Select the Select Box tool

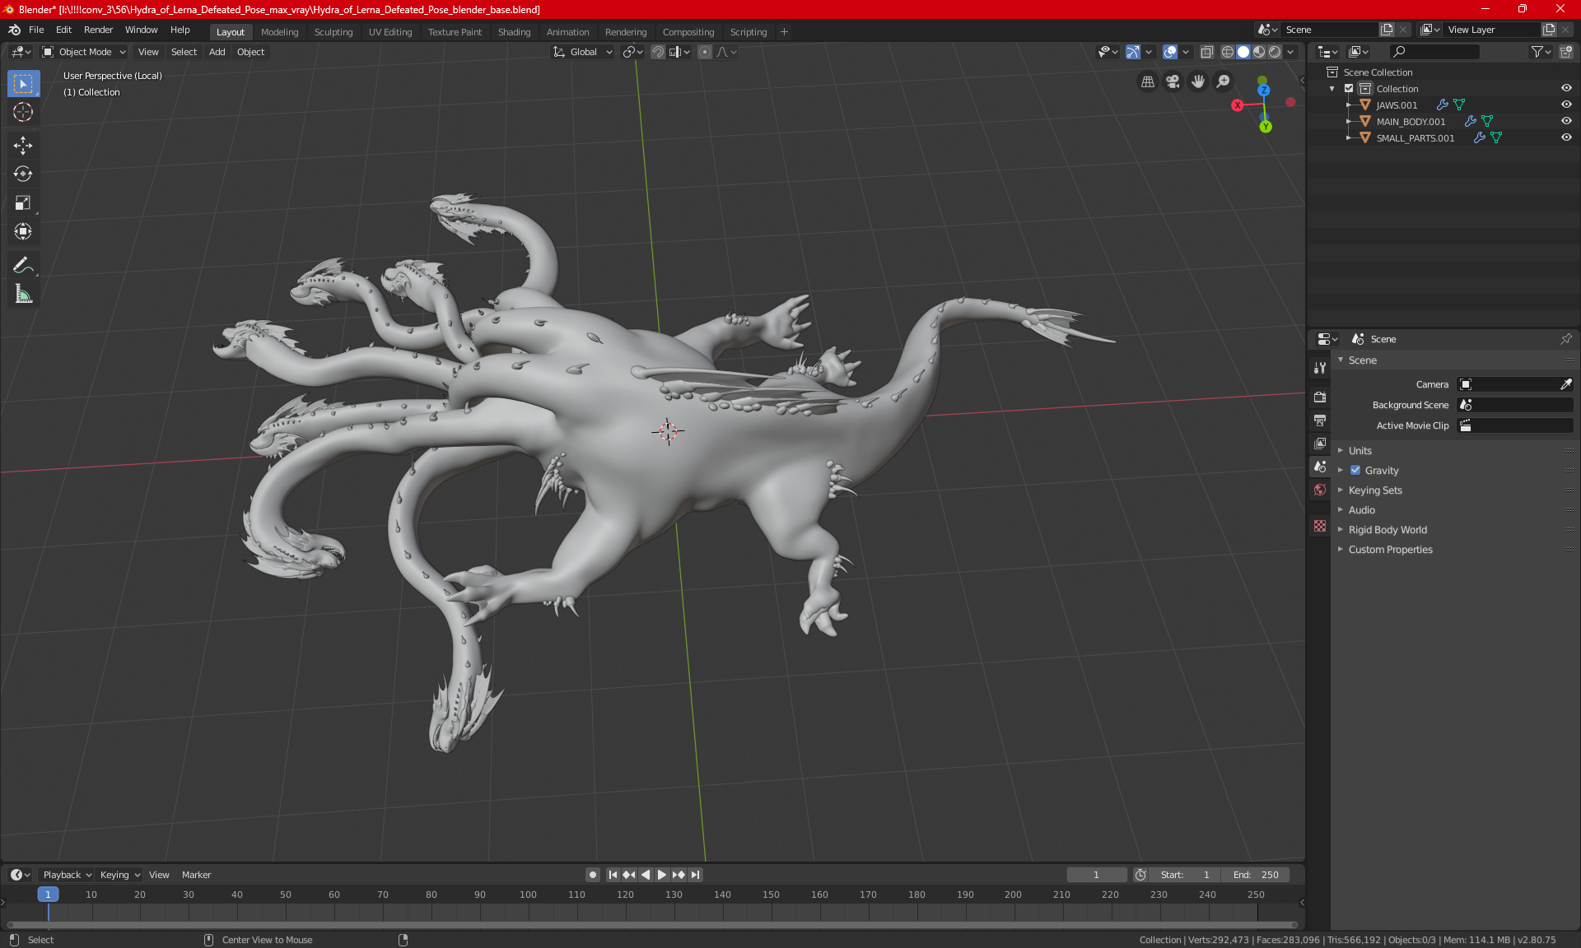click(x=23, y=84)
